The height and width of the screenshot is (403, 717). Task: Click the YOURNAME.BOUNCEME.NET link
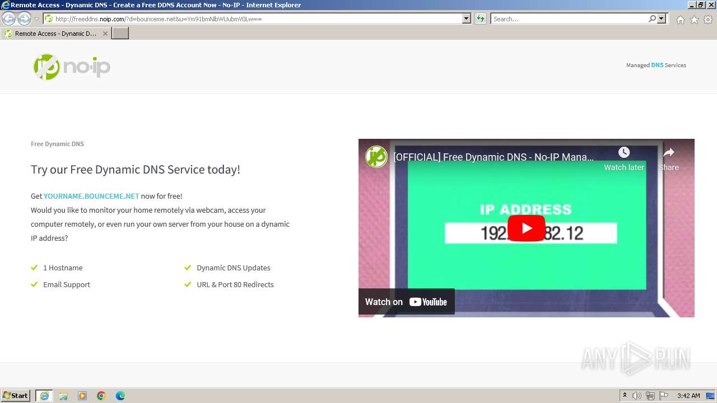[x=91, y=196]
